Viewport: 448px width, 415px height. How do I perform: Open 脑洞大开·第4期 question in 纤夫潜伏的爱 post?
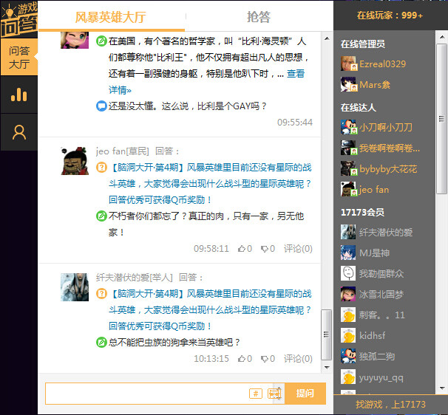coord(210,309)
